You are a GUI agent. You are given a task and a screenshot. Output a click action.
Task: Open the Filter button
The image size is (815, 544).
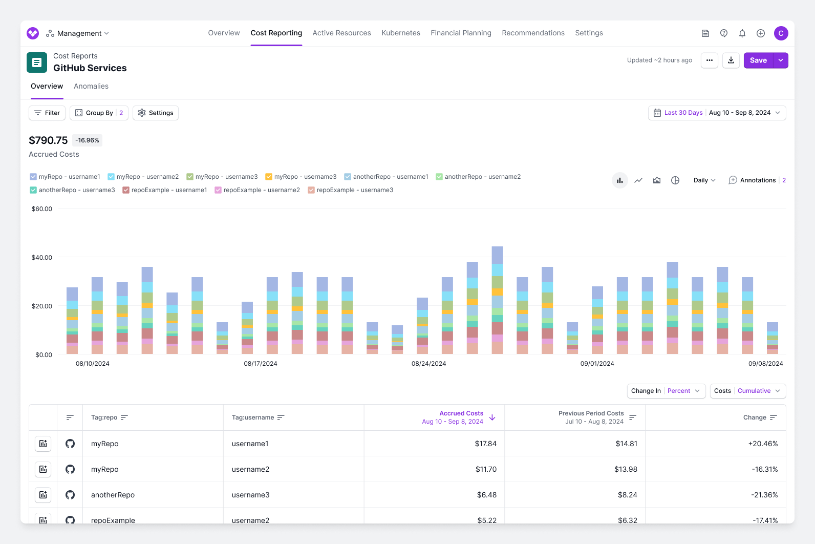[47, 113]
